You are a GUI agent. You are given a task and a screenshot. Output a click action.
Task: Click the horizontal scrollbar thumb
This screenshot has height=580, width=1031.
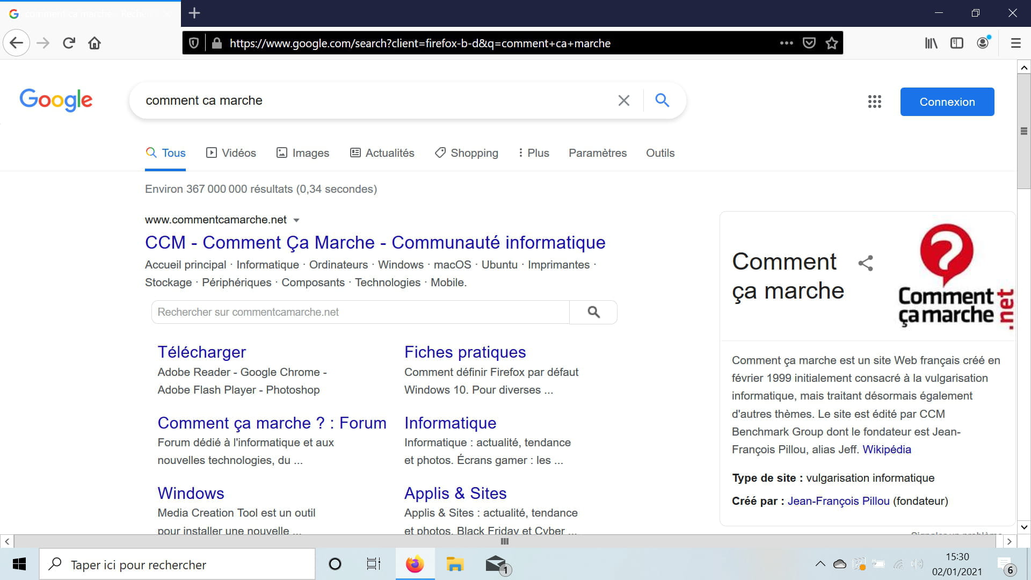point(504,541)
